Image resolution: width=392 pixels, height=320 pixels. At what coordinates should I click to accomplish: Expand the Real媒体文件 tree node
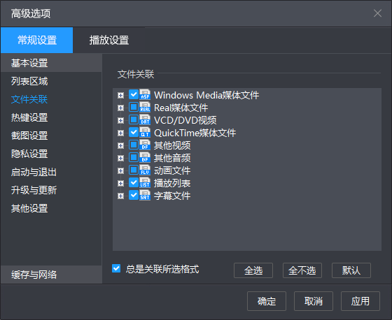[120, 108]
